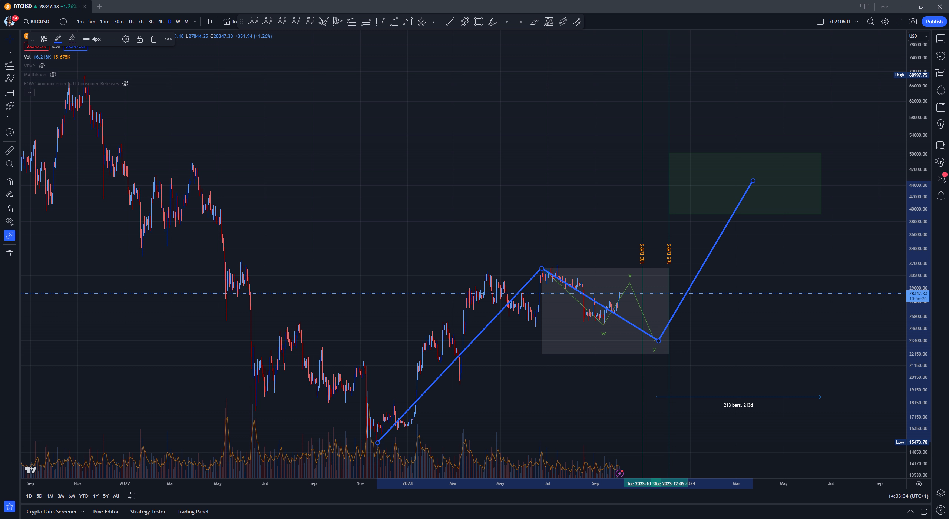
Task: Show All date range
Action: (116, 496)
